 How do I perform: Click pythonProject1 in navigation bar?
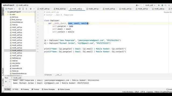pos(9,5)
